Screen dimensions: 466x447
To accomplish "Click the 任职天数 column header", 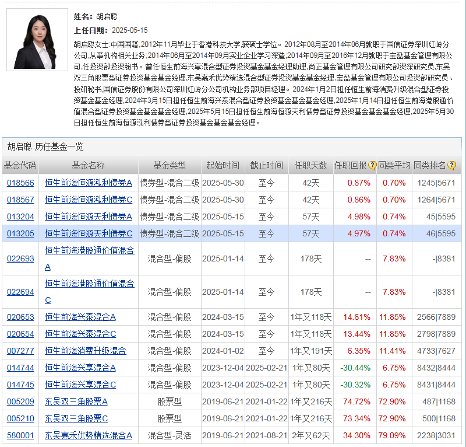I will coord(311,165).
